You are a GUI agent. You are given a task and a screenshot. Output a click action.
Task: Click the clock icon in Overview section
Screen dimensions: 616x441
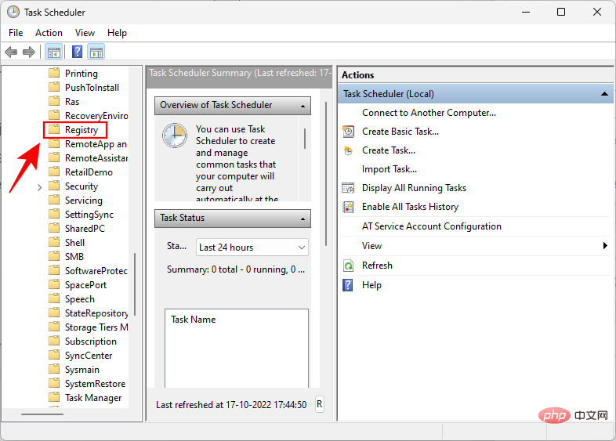click(175, 136)
